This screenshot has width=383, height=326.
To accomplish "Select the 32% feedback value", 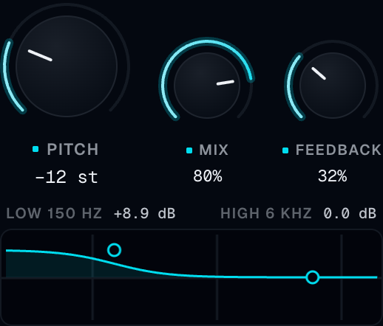I will click(333, 176).
